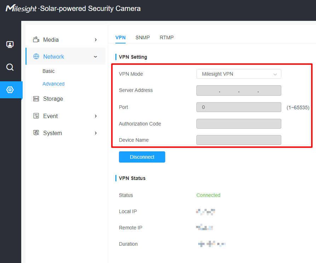Viewport: 316px width, 263px height.
Task: Switch to the RTMP tab
Action: [x=166, y=38]
